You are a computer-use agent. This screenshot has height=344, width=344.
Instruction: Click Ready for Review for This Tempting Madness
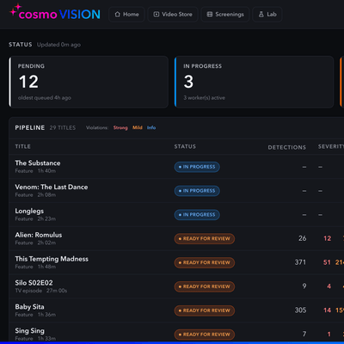[x=205, y=262]
